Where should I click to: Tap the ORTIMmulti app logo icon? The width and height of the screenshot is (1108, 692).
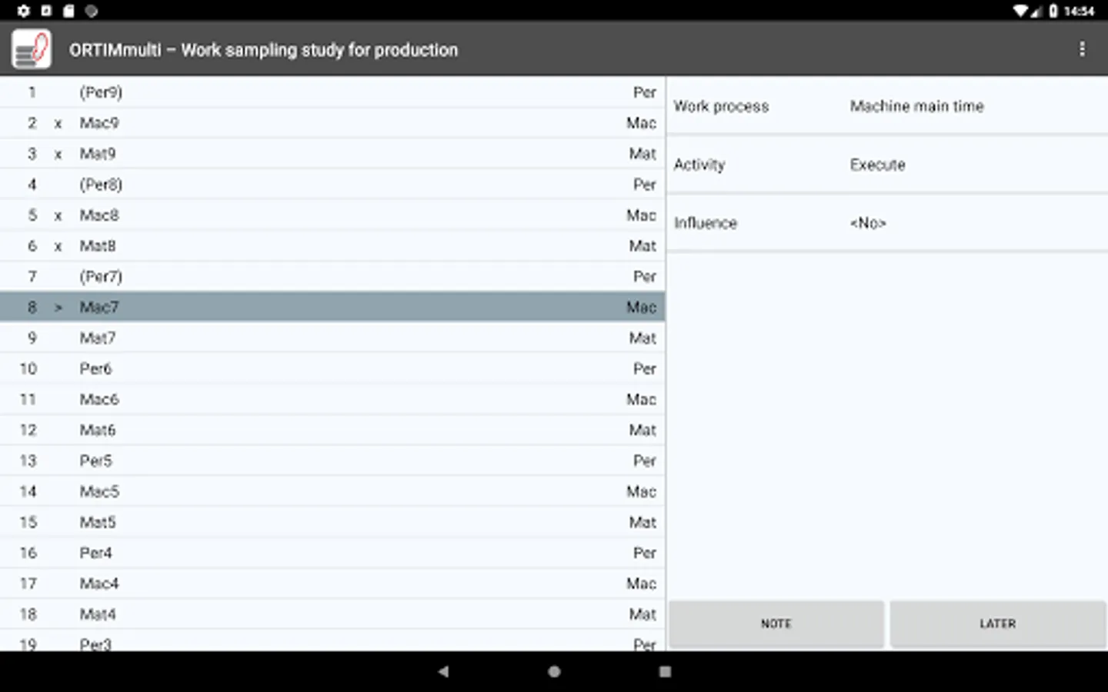click(x=32, y=49)
